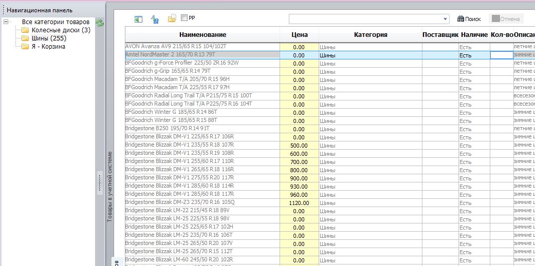Image resolution: width=535 pixels, height=266 pixels.
Task: Collapse the Все категории товаров tree node
Action: click(6, 22)
